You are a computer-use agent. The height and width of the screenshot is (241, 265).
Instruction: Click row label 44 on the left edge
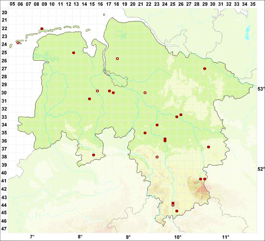[x=5, y=205]
